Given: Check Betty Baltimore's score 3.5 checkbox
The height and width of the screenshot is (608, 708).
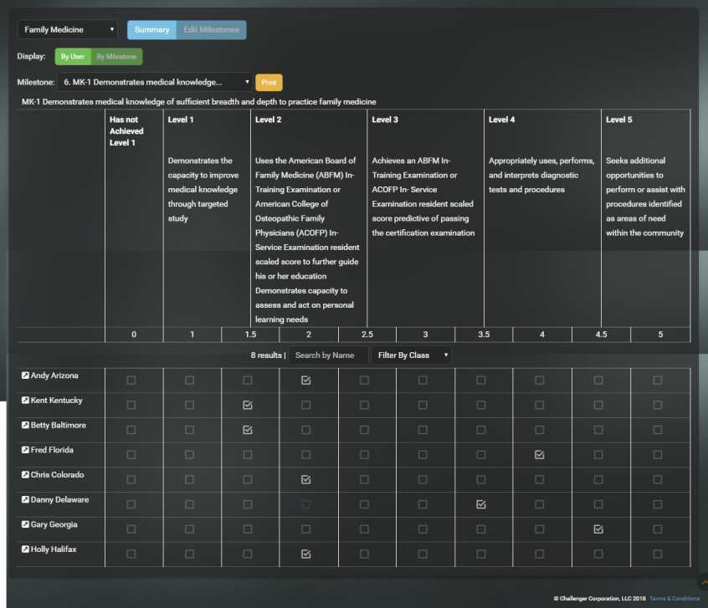Looking at the screenshot, I should pyautogui.click(x=481, y=430).
